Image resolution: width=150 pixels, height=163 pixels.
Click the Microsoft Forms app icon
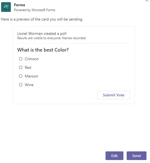click(6, 7)
